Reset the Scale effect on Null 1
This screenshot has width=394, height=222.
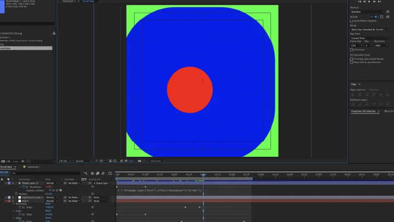click(48, 211)
